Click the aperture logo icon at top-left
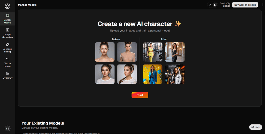This screenshot has height=134, width=265. click(8, 6)
